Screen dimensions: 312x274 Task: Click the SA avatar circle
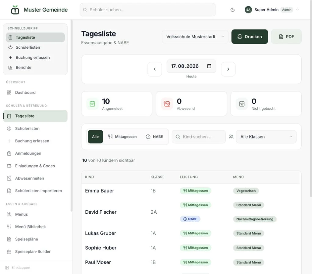pos(248,10)
